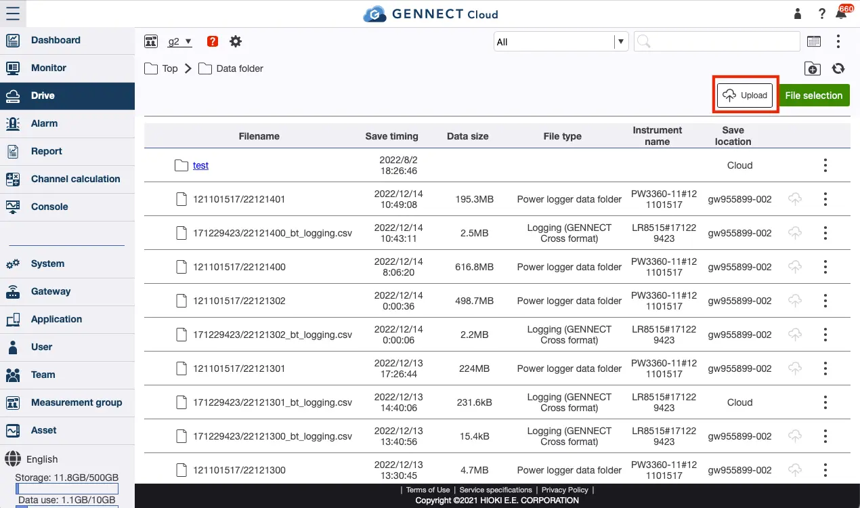Open the Monitor section
This screenshot has width=860, height=508.
(x=68, y=68)
